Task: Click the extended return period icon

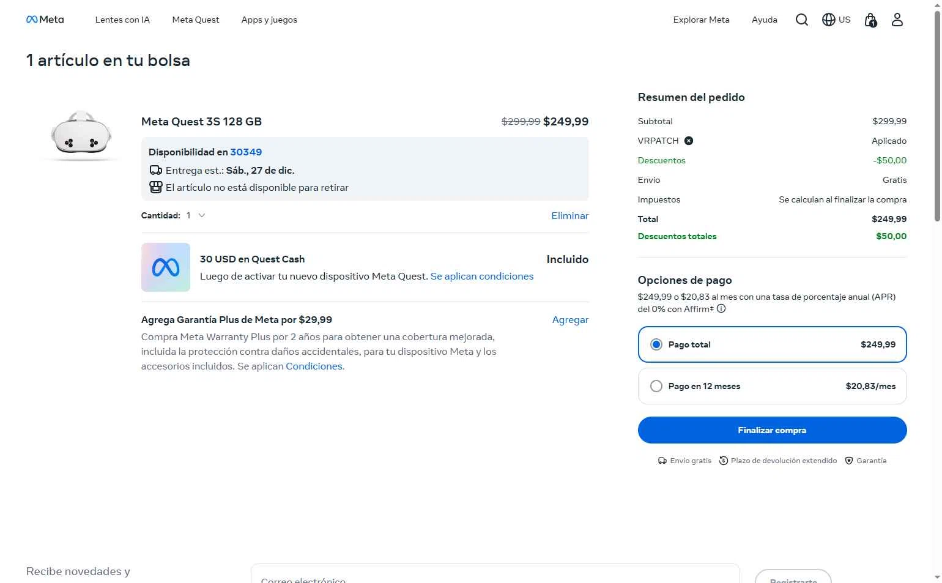Action: 724,461
